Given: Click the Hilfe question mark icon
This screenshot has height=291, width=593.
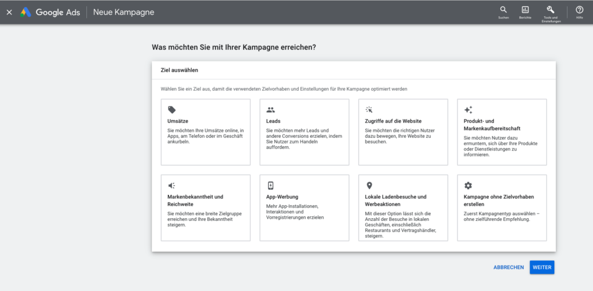Looking at the screenshot, I should (x=579, y=10).
